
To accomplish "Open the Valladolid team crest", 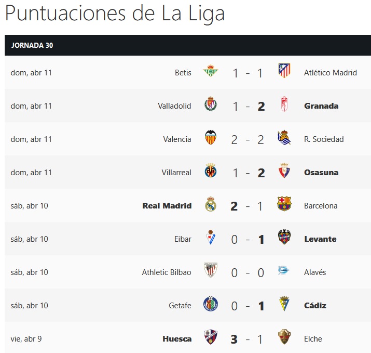I will [x=210, y=104].
